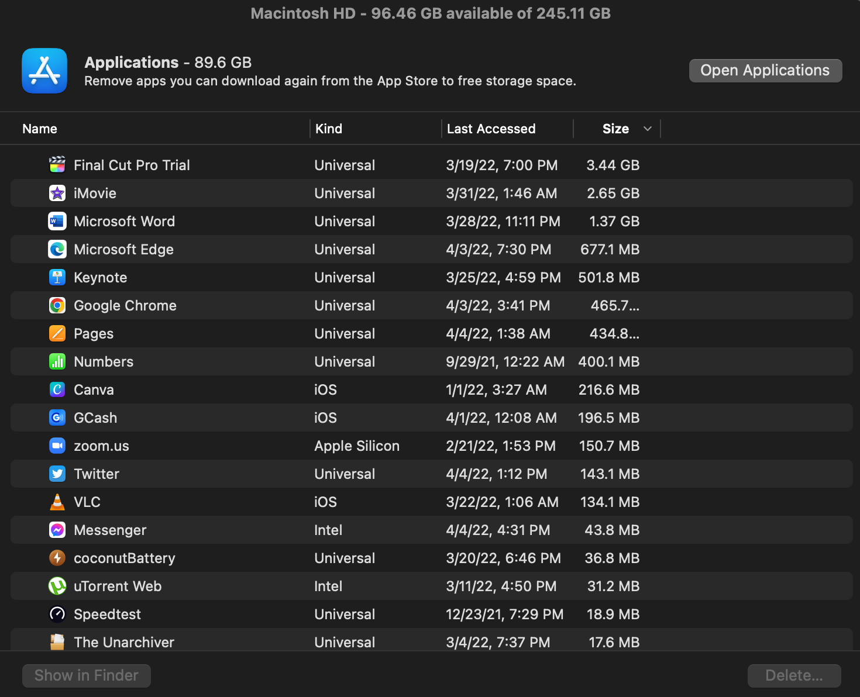Click the '43.8 MB' size value
This screenshot has width=860, height=697.
coord(612,530)
